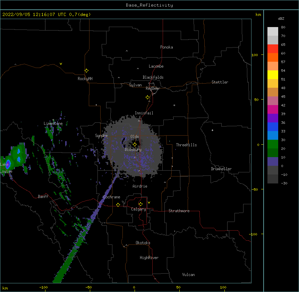Click the Ponoka city label
Viewport: 299px width, 292px height.
[x=166, y=47]
